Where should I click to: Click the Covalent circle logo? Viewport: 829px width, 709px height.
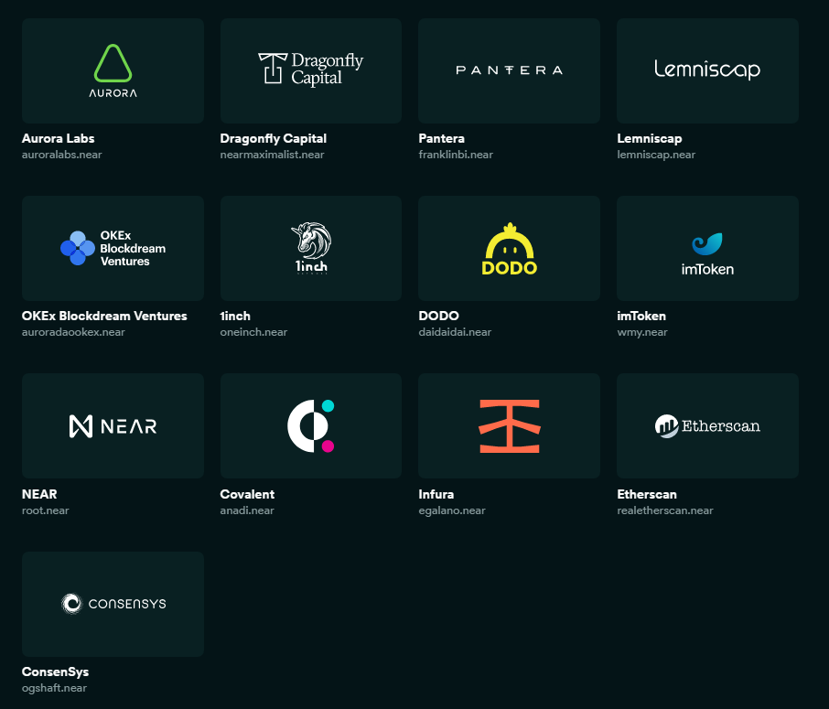coord(311,426)
